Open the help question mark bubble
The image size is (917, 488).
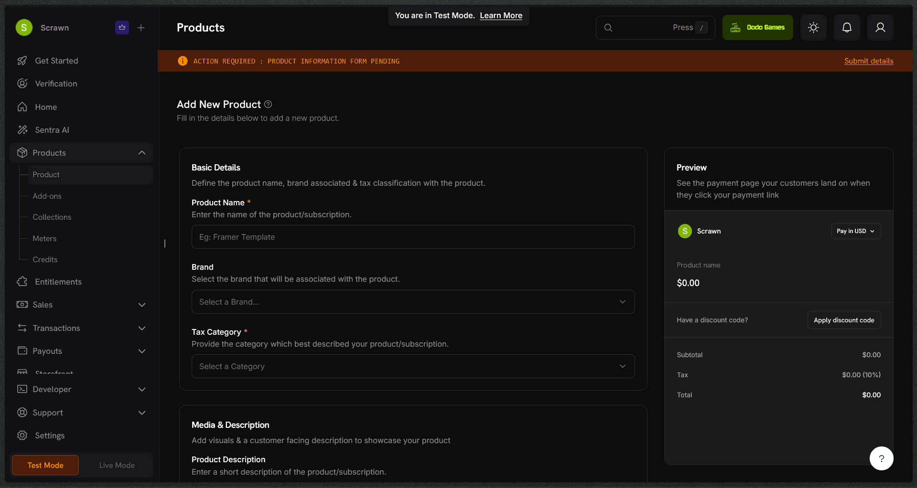881,458
